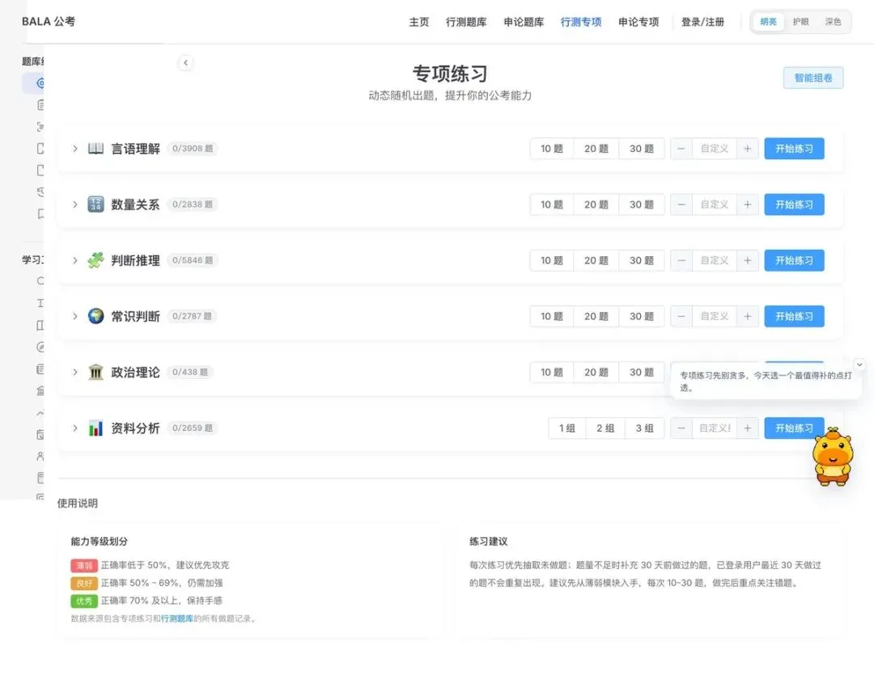This screenshot has height=679, width=874.
Task: Click the 自定义 input in 言语理解 row
Action: tap(715, 149)
